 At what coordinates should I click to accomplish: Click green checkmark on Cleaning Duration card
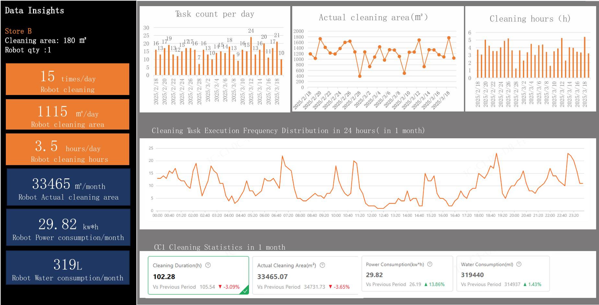246,291
